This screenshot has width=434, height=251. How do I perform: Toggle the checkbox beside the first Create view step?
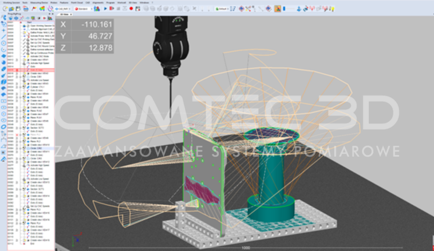coord(18,73)
